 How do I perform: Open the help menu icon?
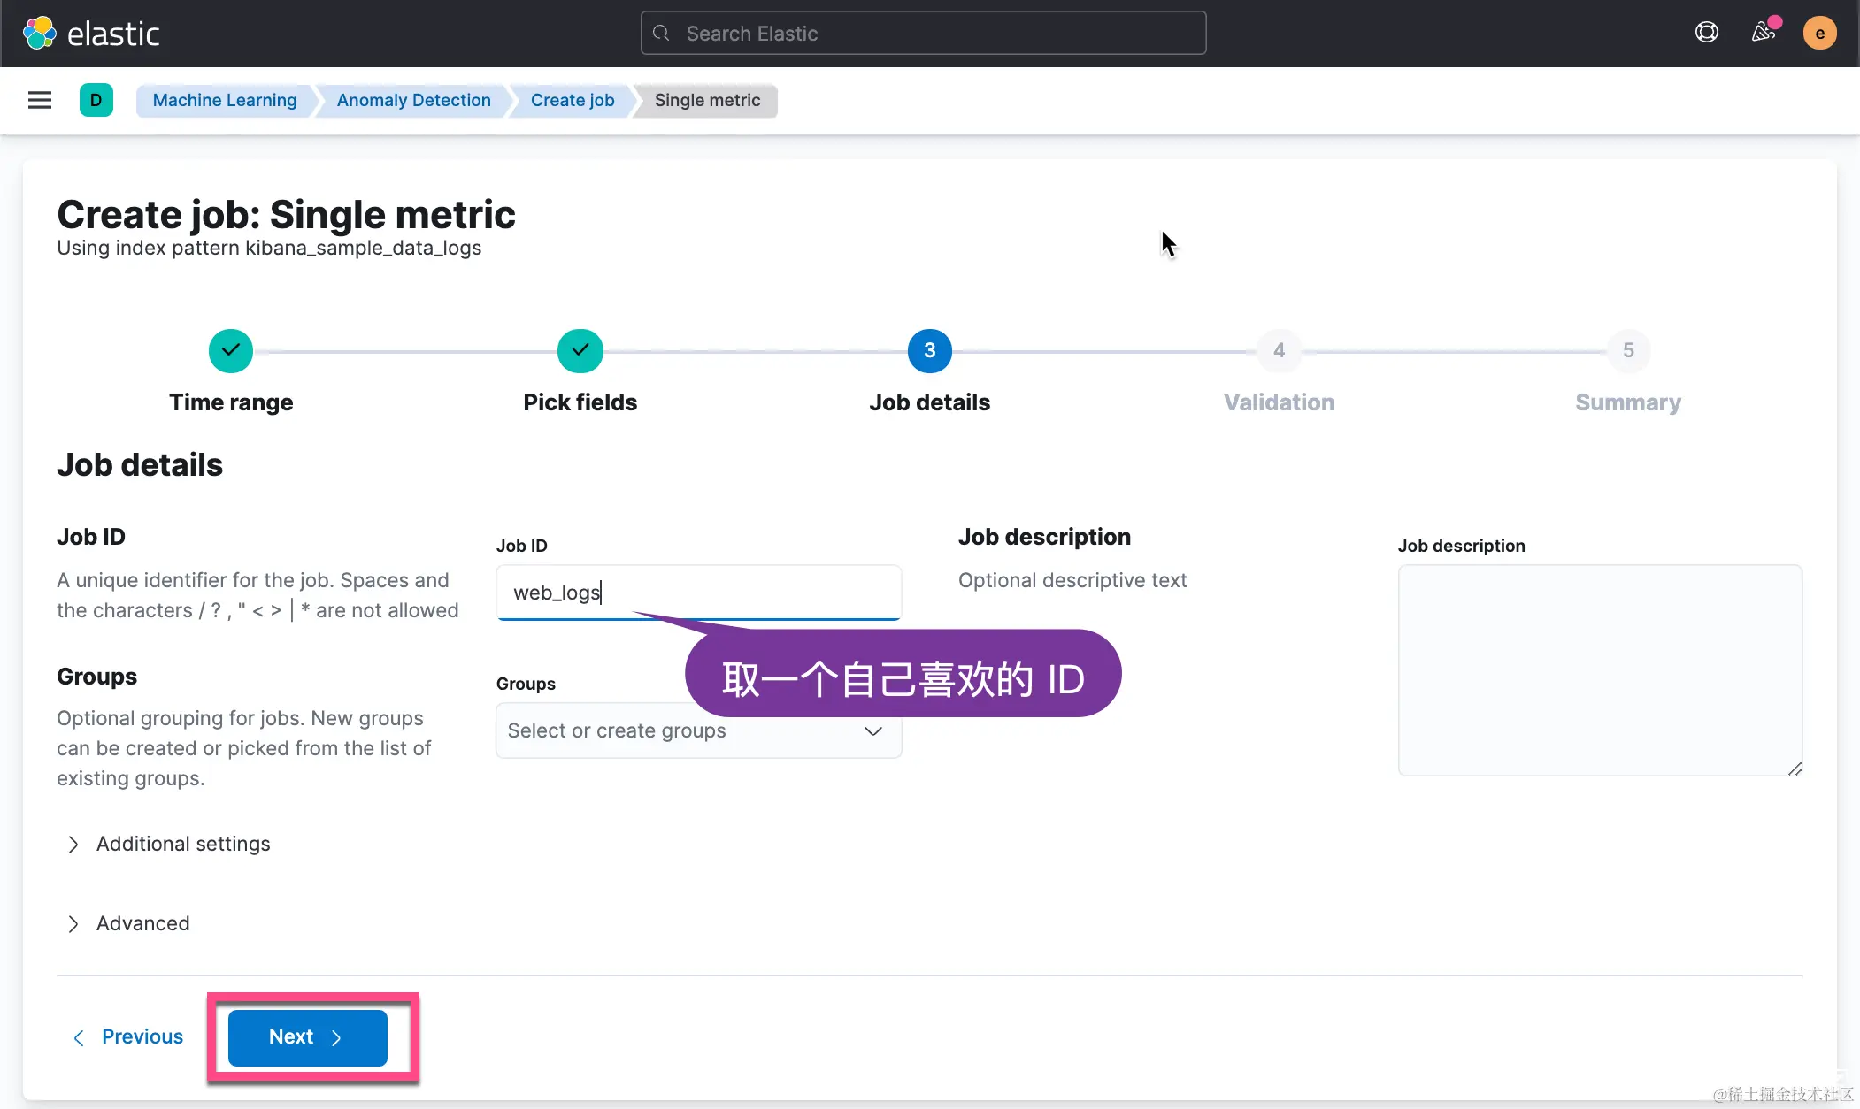(1706, 33)
